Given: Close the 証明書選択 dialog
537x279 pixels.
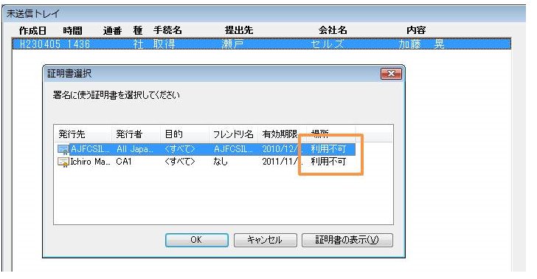Looking at the screenshot, I should tap(391, 74).
